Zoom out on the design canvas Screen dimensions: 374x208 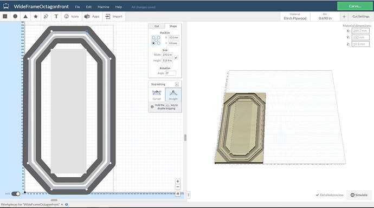click(178, 187)
